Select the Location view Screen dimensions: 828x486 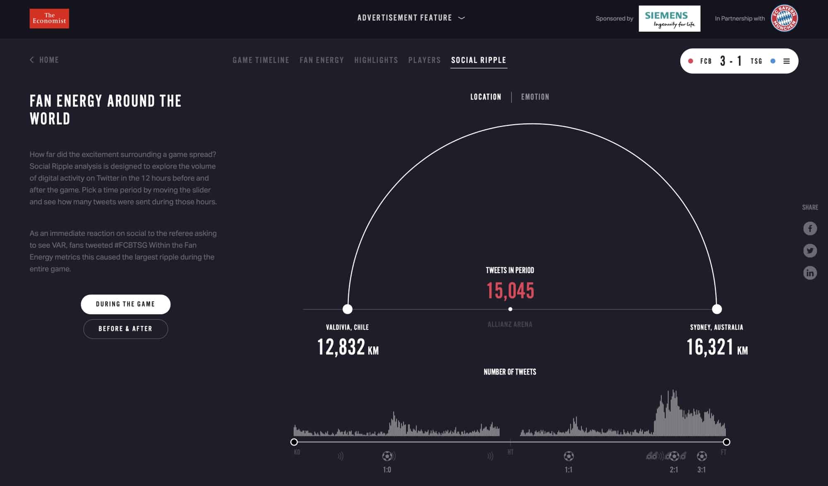[x=486, y=97]
